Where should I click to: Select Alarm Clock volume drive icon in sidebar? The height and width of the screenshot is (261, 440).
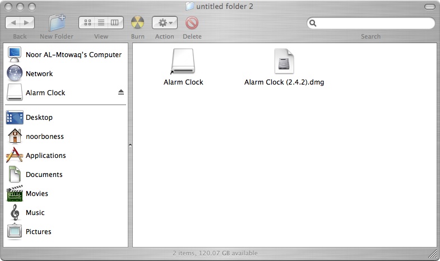[x=15, y=92]
